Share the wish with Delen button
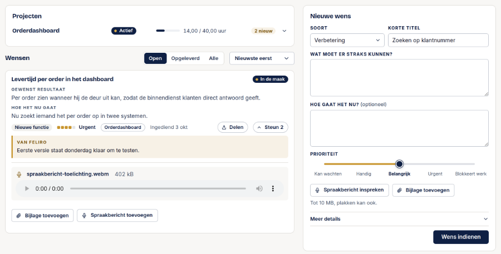The height and width of the screenshot is (254, 501). point(233,127)
